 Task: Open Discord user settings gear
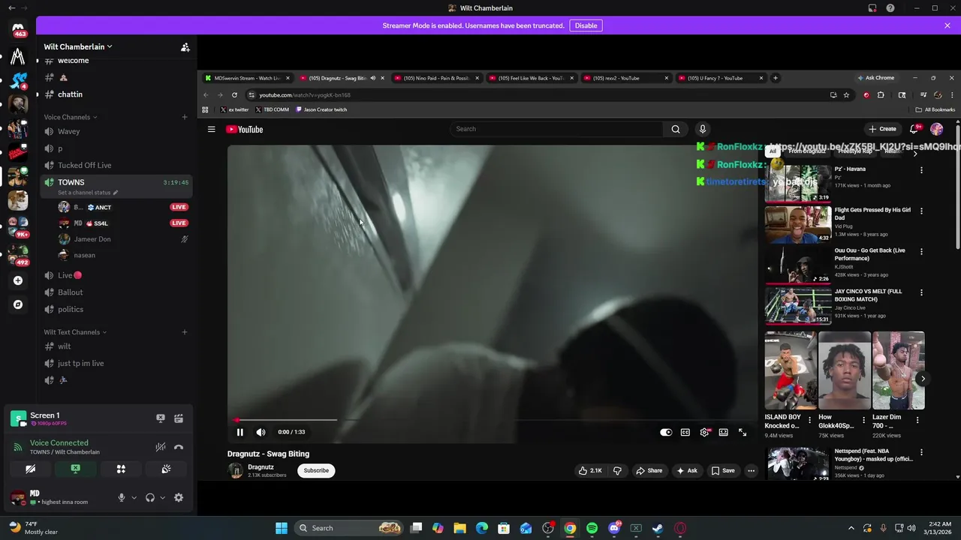click(x=179, y=497)
